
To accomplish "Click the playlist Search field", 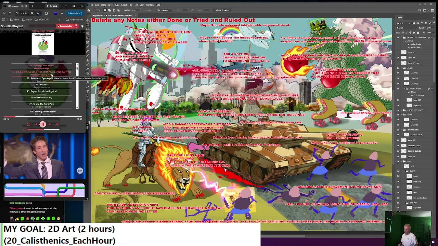I will point(42,60).
